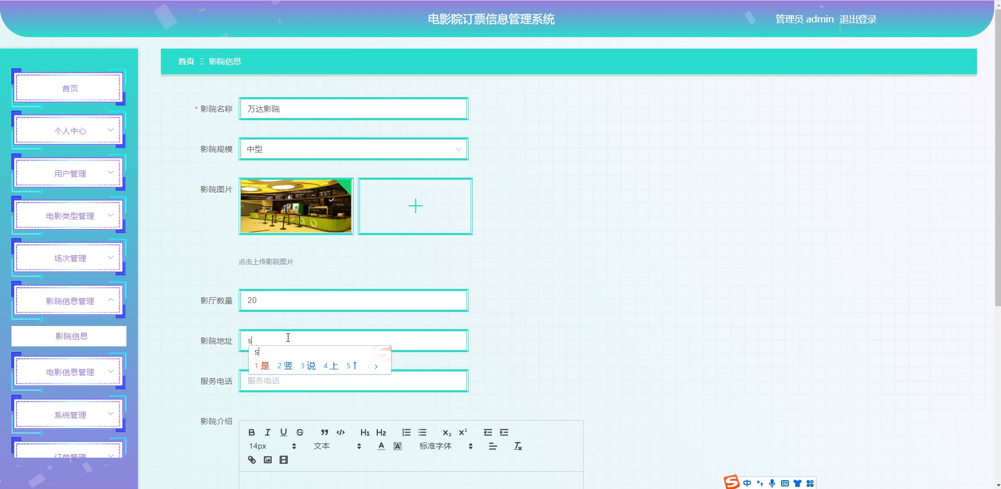Click the plus box to upload image
Screen dimensions: 1001x489
(415, 206)
